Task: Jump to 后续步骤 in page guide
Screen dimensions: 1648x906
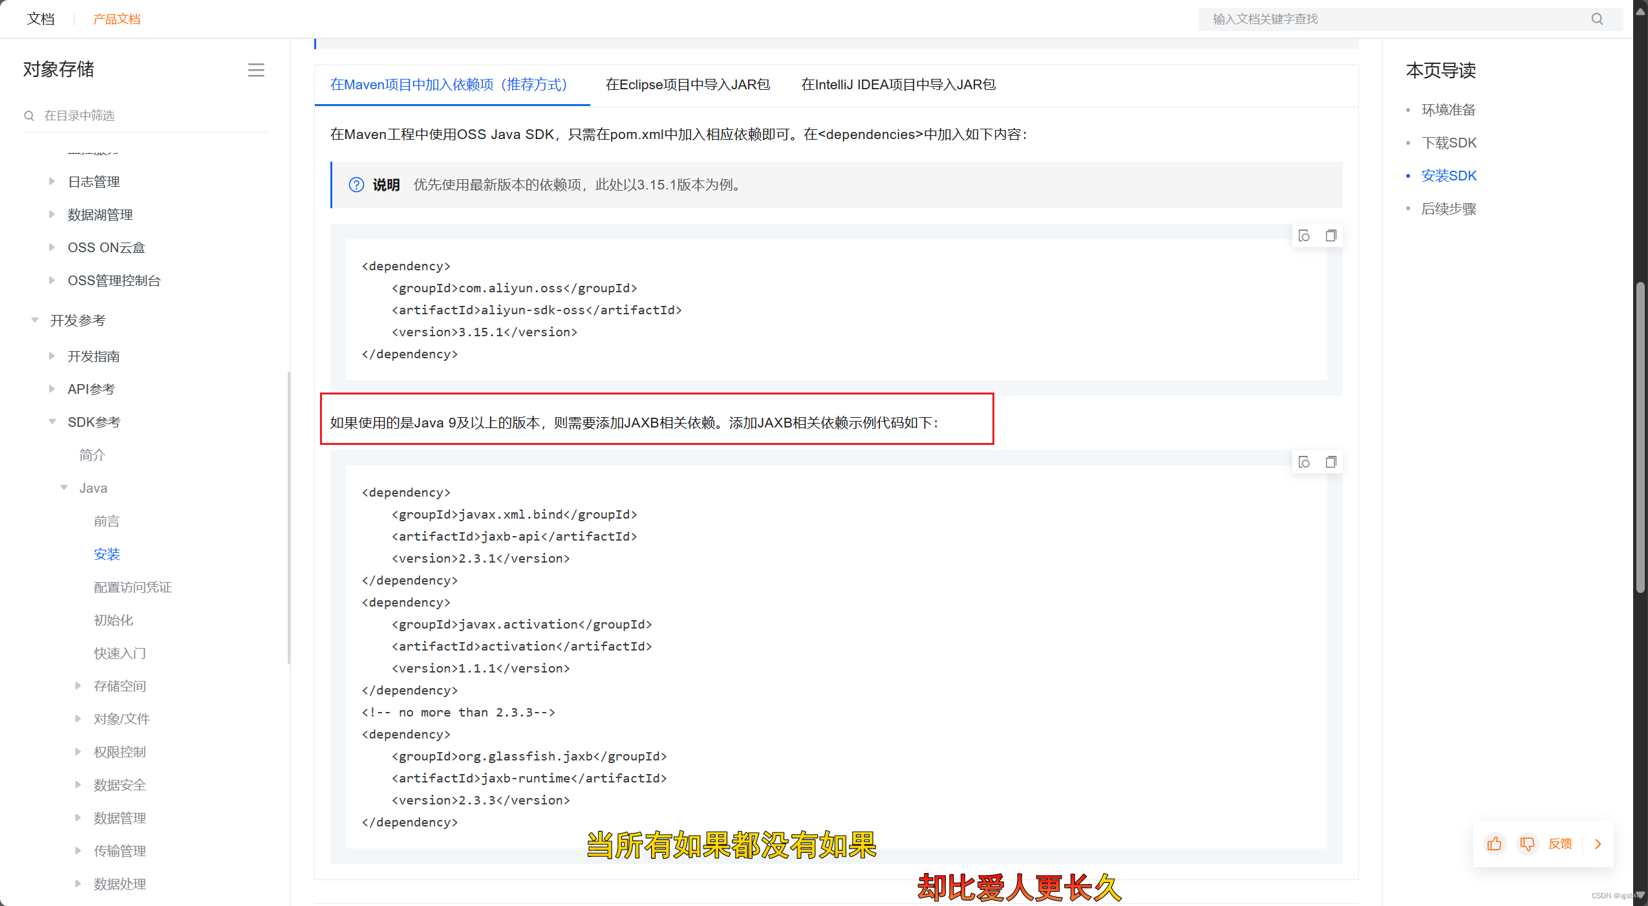Action: tap(1448, 209)
